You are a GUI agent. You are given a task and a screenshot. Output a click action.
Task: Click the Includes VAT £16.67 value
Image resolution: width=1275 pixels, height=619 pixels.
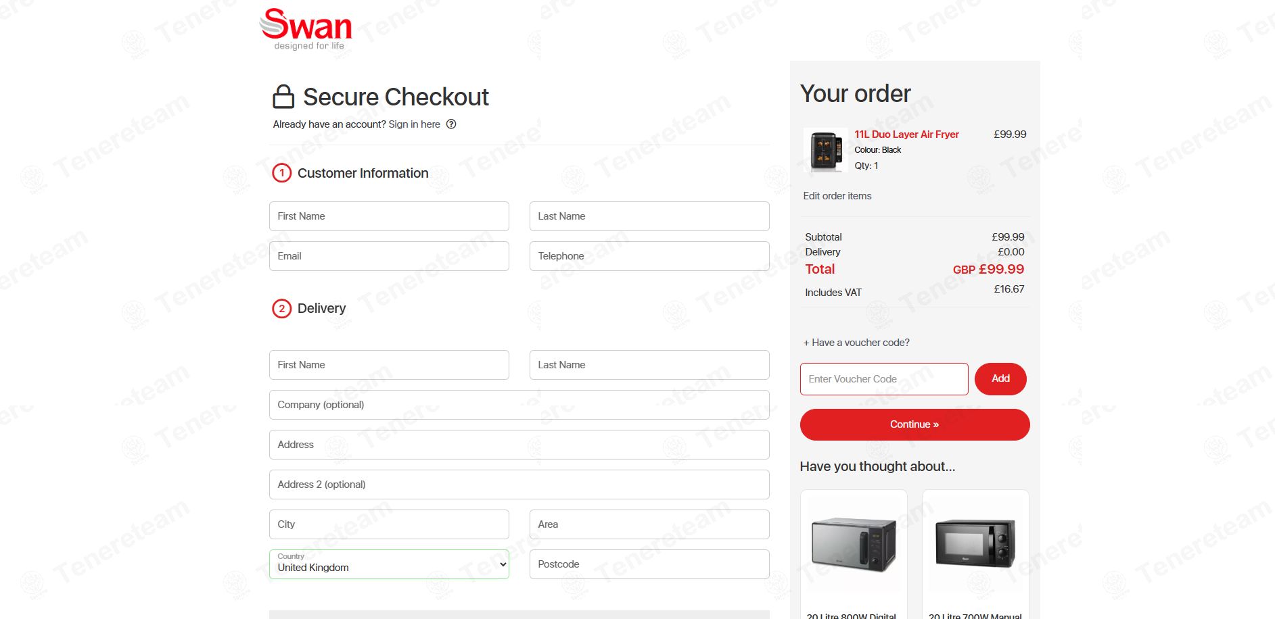(1009, 289)
